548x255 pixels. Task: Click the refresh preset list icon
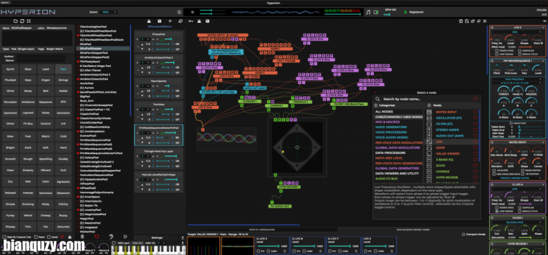pos(22,21)
